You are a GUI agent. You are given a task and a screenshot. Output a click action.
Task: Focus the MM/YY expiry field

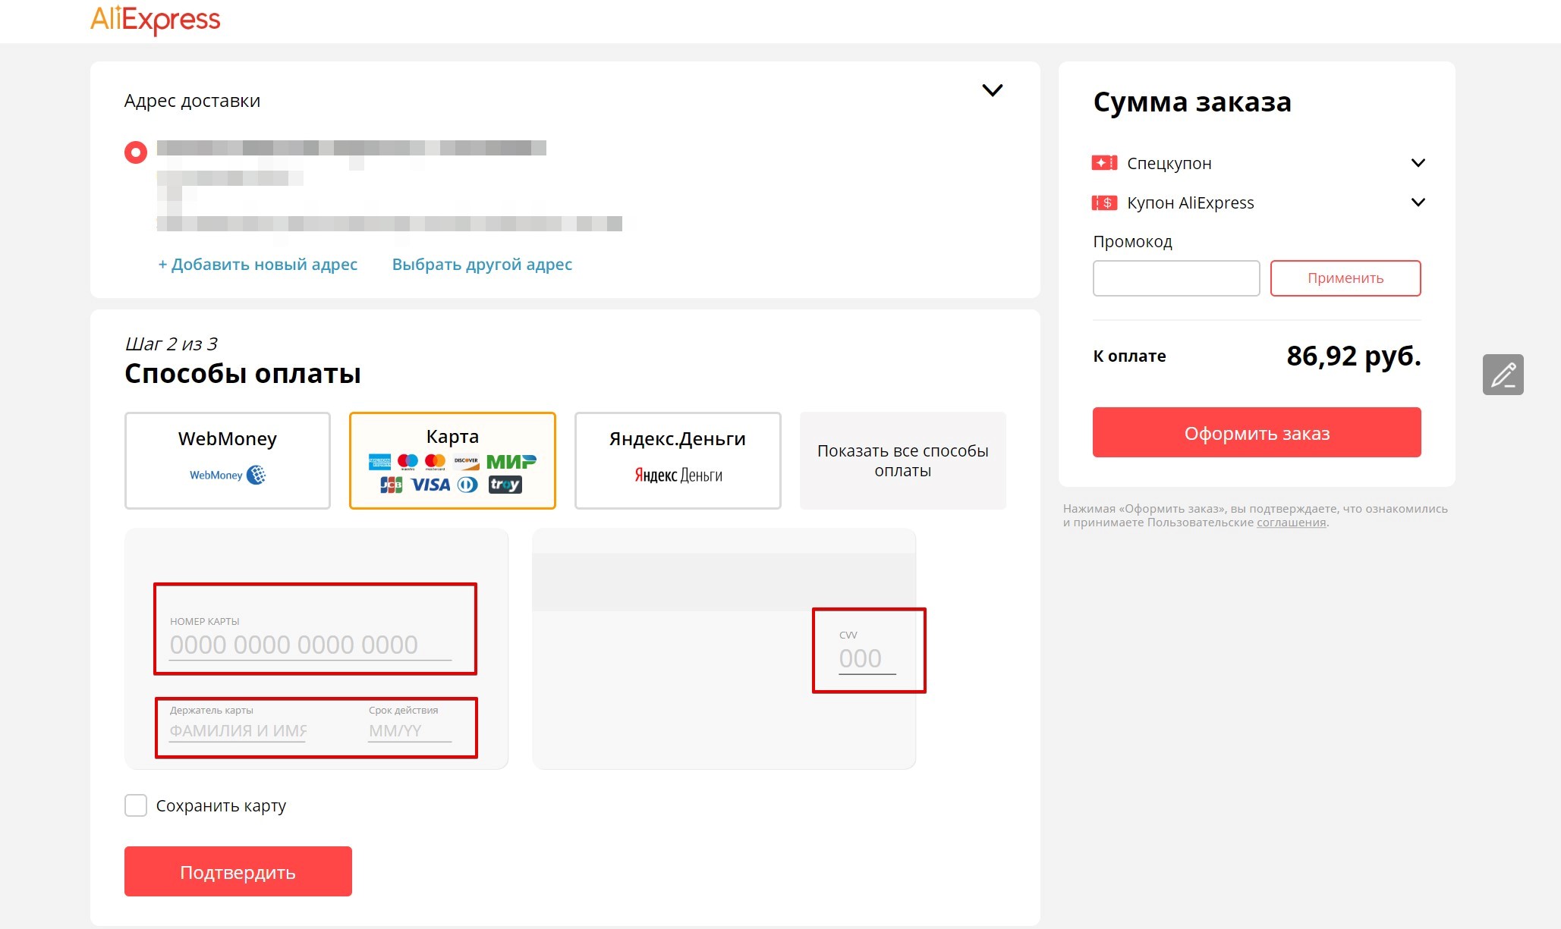[410, 731]
